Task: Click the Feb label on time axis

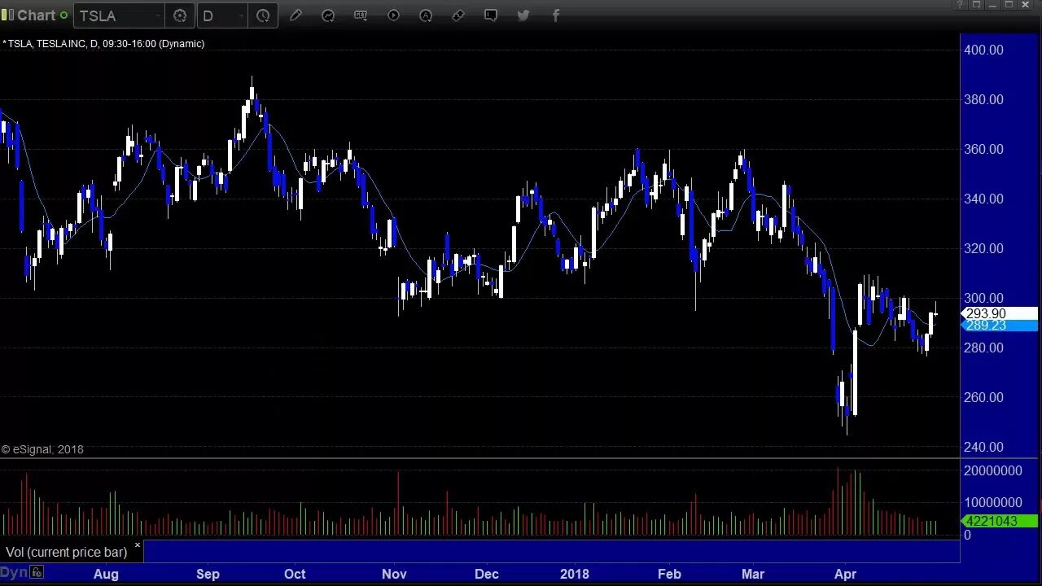Action: [669, 574]
